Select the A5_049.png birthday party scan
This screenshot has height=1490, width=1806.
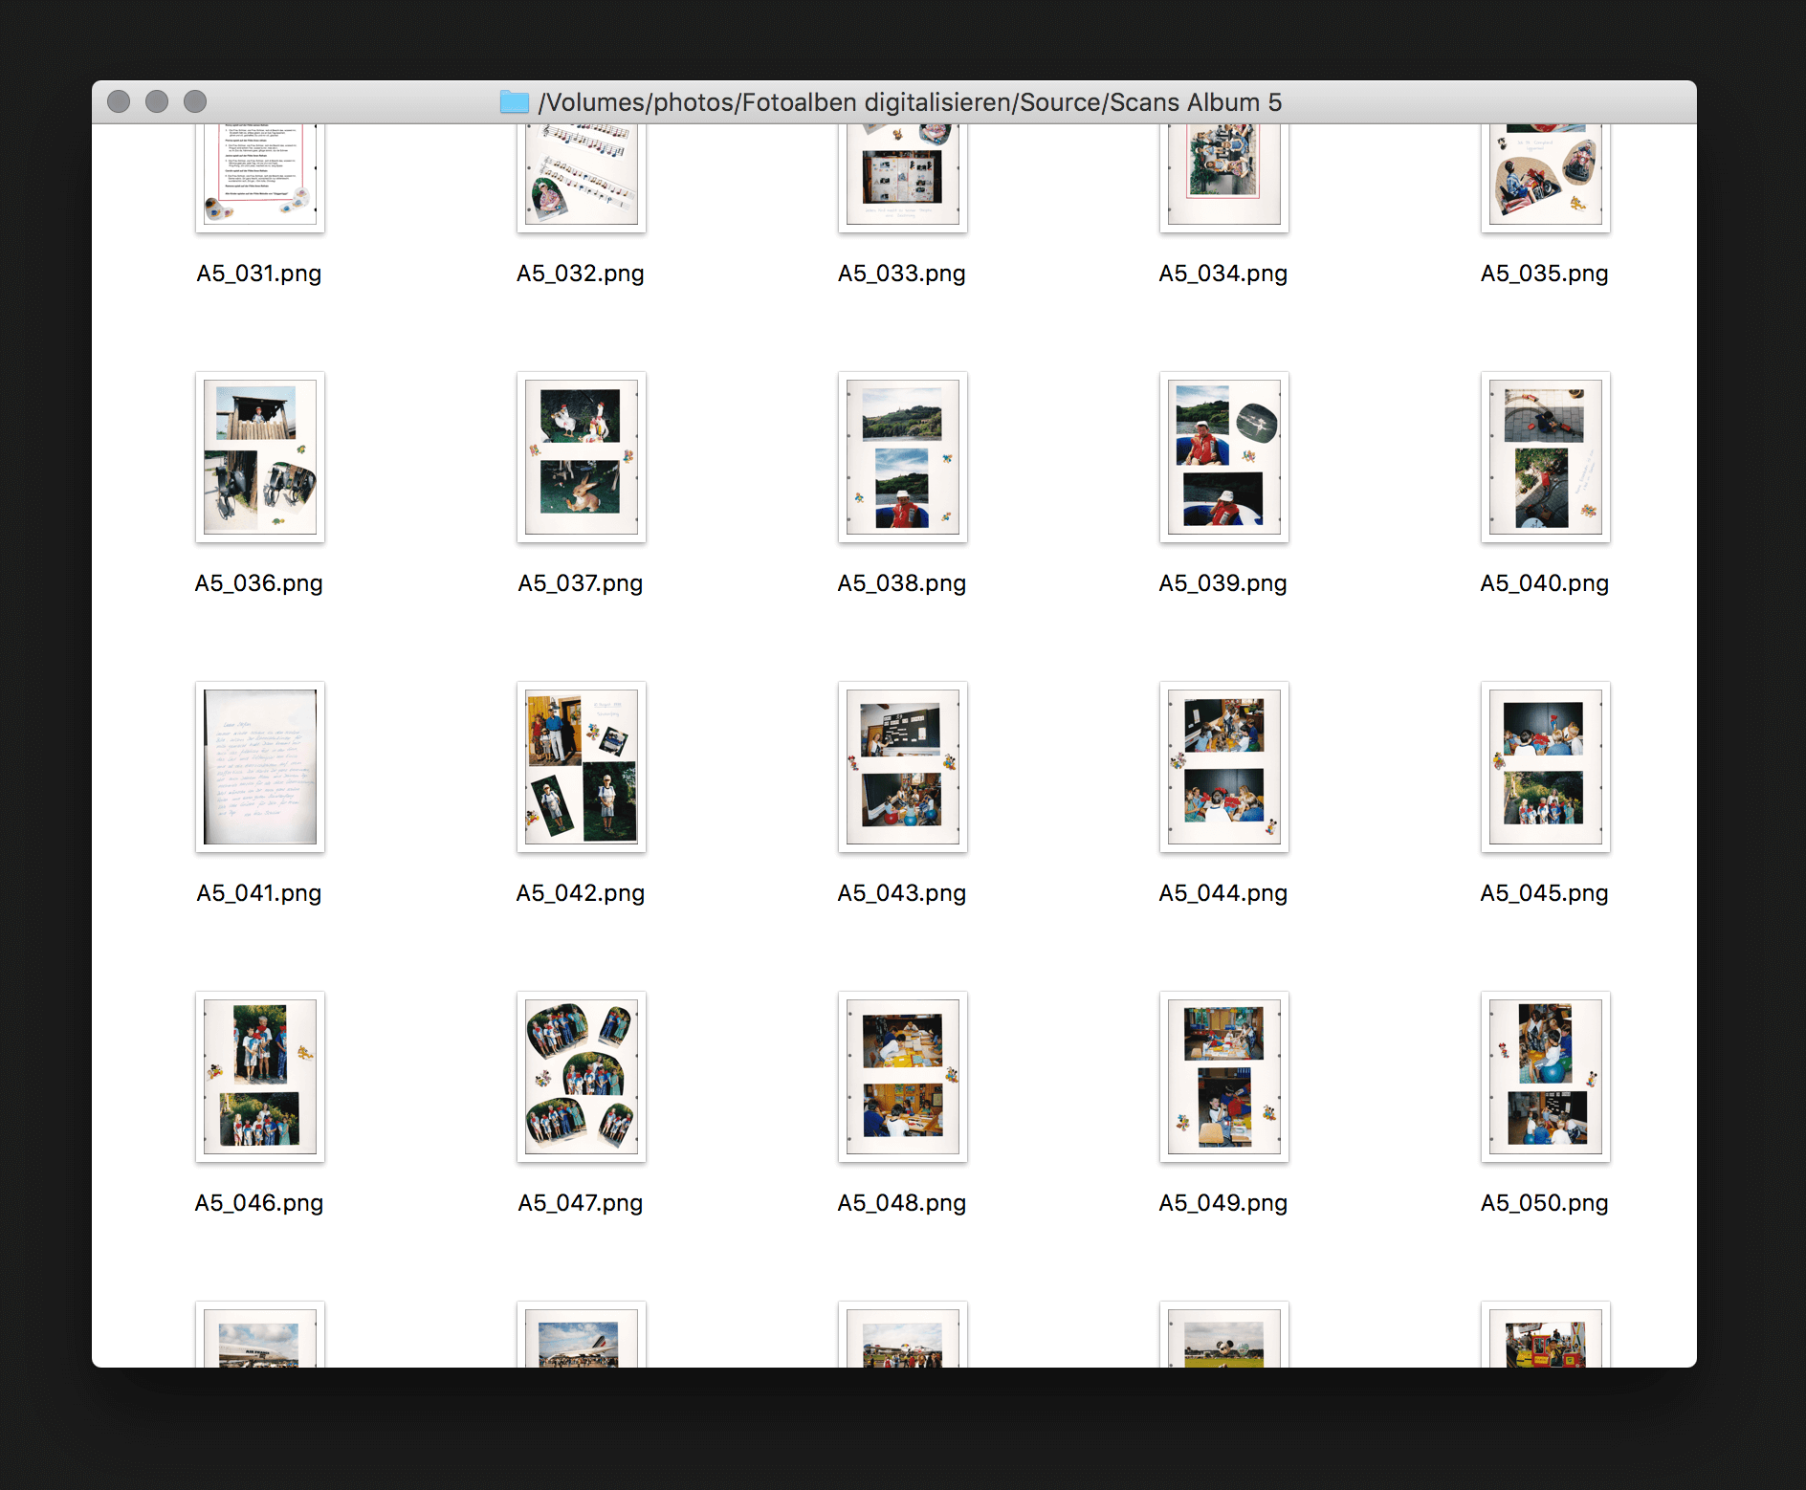pyautogui.click(x=1223, y=1077)
